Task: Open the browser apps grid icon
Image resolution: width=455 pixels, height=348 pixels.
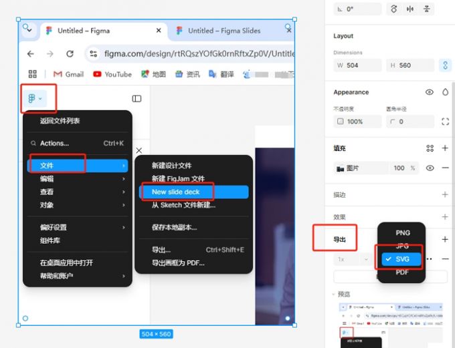Action: click(33, 74)
